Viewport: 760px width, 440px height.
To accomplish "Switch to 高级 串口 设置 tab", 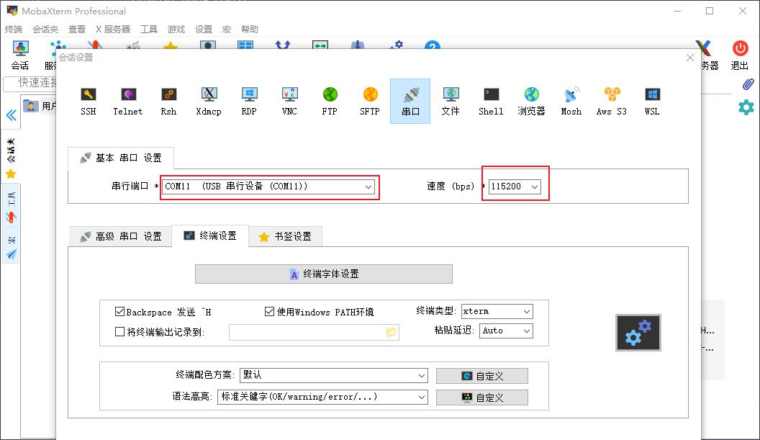I will (x=120, y=236).
